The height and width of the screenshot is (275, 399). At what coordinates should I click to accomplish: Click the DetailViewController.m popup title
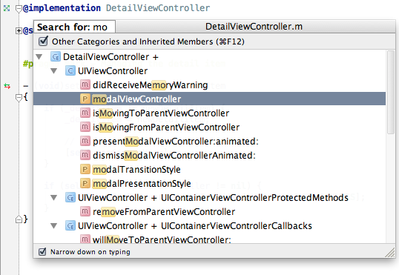(x=254, y=27)
